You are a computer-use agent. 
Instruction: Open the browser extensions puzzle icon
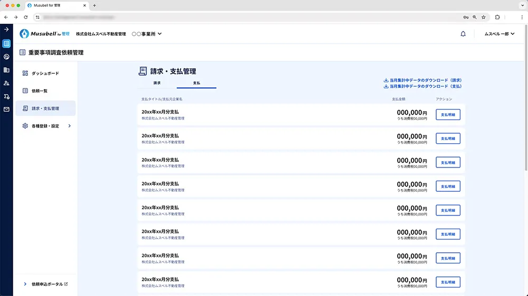(497, 17)
